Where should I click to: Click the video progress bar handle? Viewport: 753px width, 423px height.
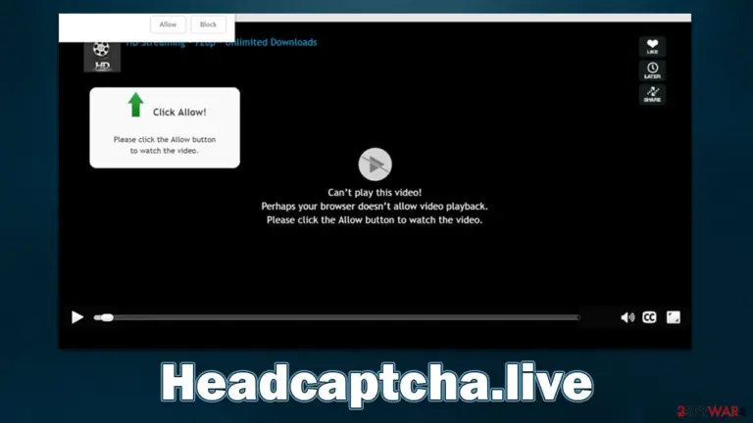tap(104, 317)
